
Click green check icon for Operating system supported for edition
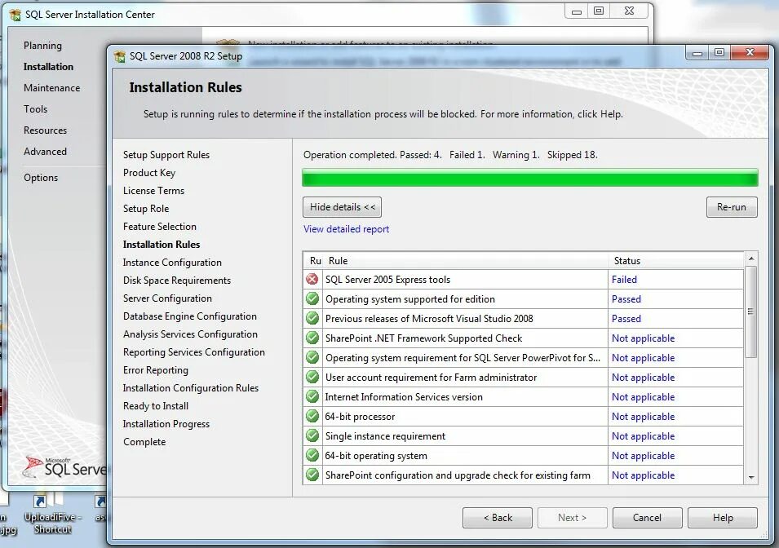coord(312,298)
